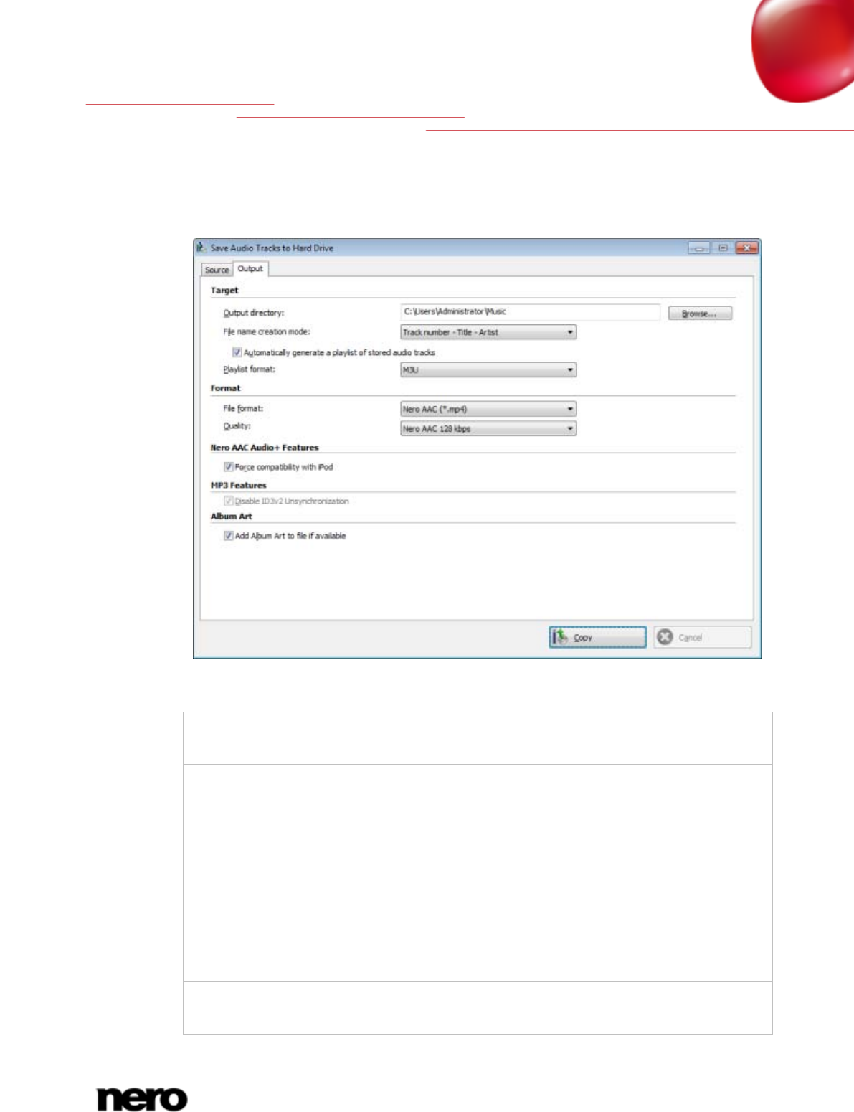Open the Browse... folder dialog
854x1112 pixels.
pyautogui.click(x=700, y=314)
